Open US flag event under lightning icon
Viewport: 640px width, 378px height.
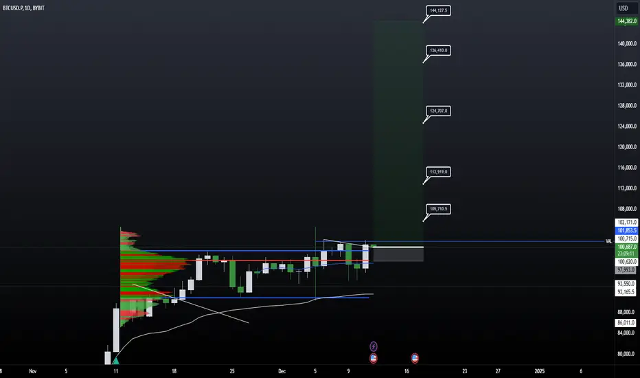click(373, 358)
